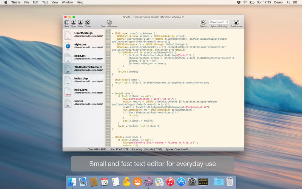Click the '- (void) save {' line
This screenshot has width=302, height=189.
pos(122,93)
